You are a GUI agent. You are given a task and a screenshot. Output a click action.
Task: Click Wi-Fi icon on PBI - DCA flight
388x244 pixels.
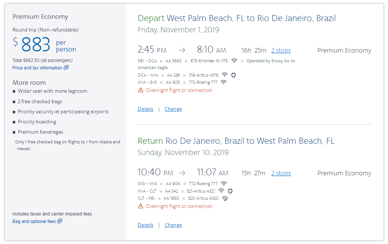[234, 61]
